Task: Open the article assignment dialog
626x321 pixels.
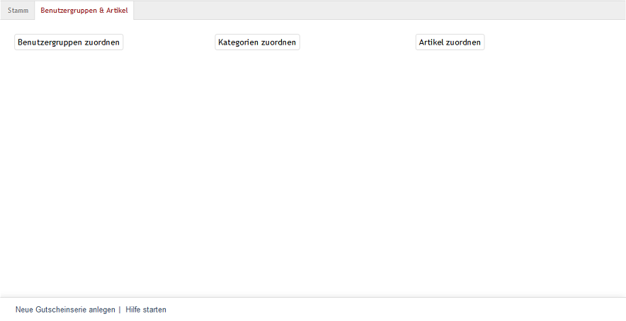Action: tap(450, 42)
